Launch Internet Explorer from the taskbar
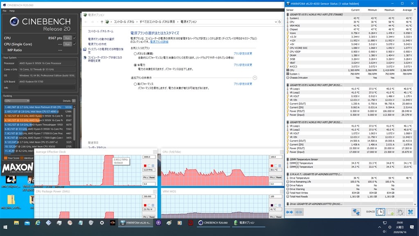 (x=38, y=222)
